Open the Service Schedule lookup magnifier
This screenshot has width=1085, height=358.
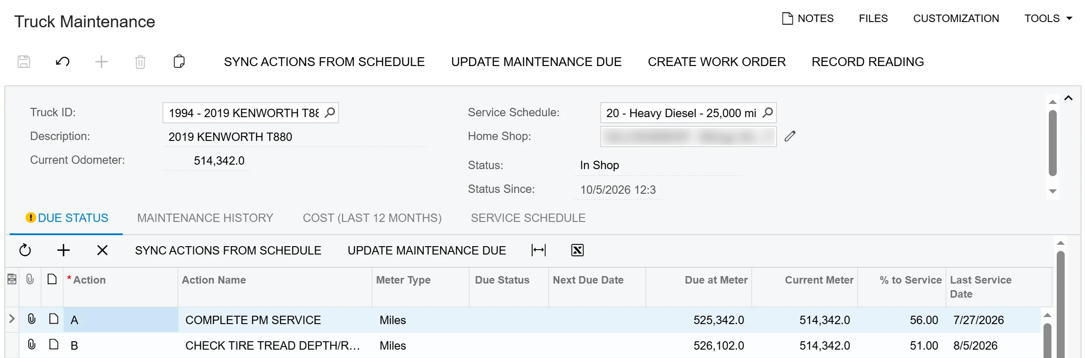coord(768,113)
